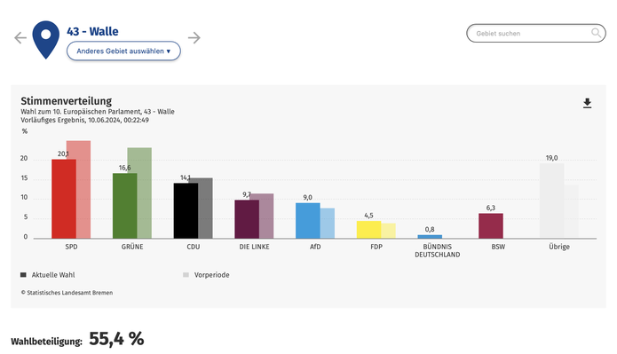Click the light red SPD Vorperiode bar
The height and width of the screenshot is (354, 617).
(x=83, y=190)
